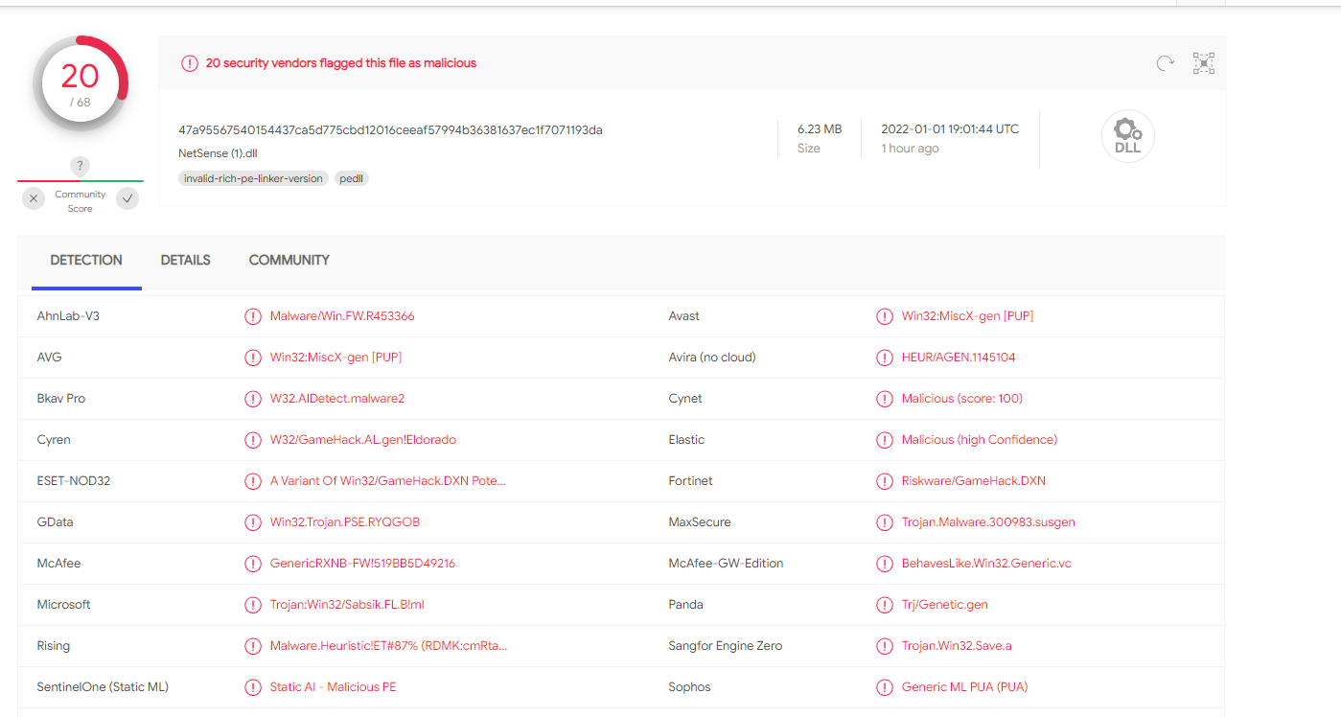Click warning icon beside AVG result
The image size is (1341, 717).
tap(253, 358)
